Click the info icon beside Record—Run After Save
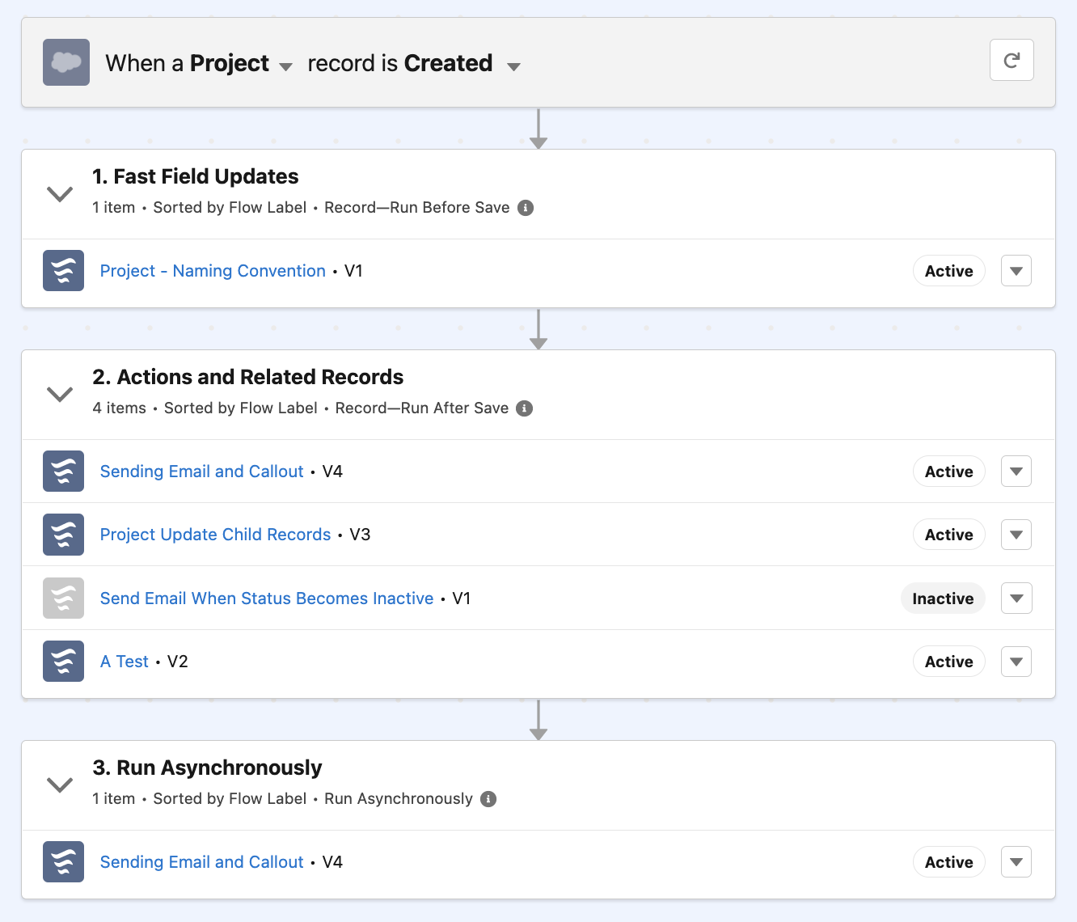This screenshot has height=922, width=1077. (x=525, y=408)
